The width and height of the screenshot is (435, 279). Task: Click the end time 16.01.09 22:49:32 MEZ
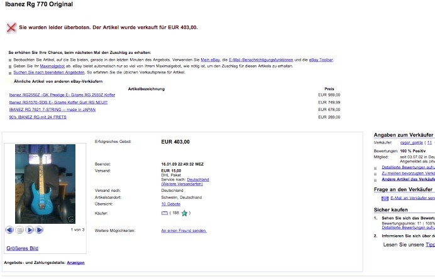click(182, 164)
